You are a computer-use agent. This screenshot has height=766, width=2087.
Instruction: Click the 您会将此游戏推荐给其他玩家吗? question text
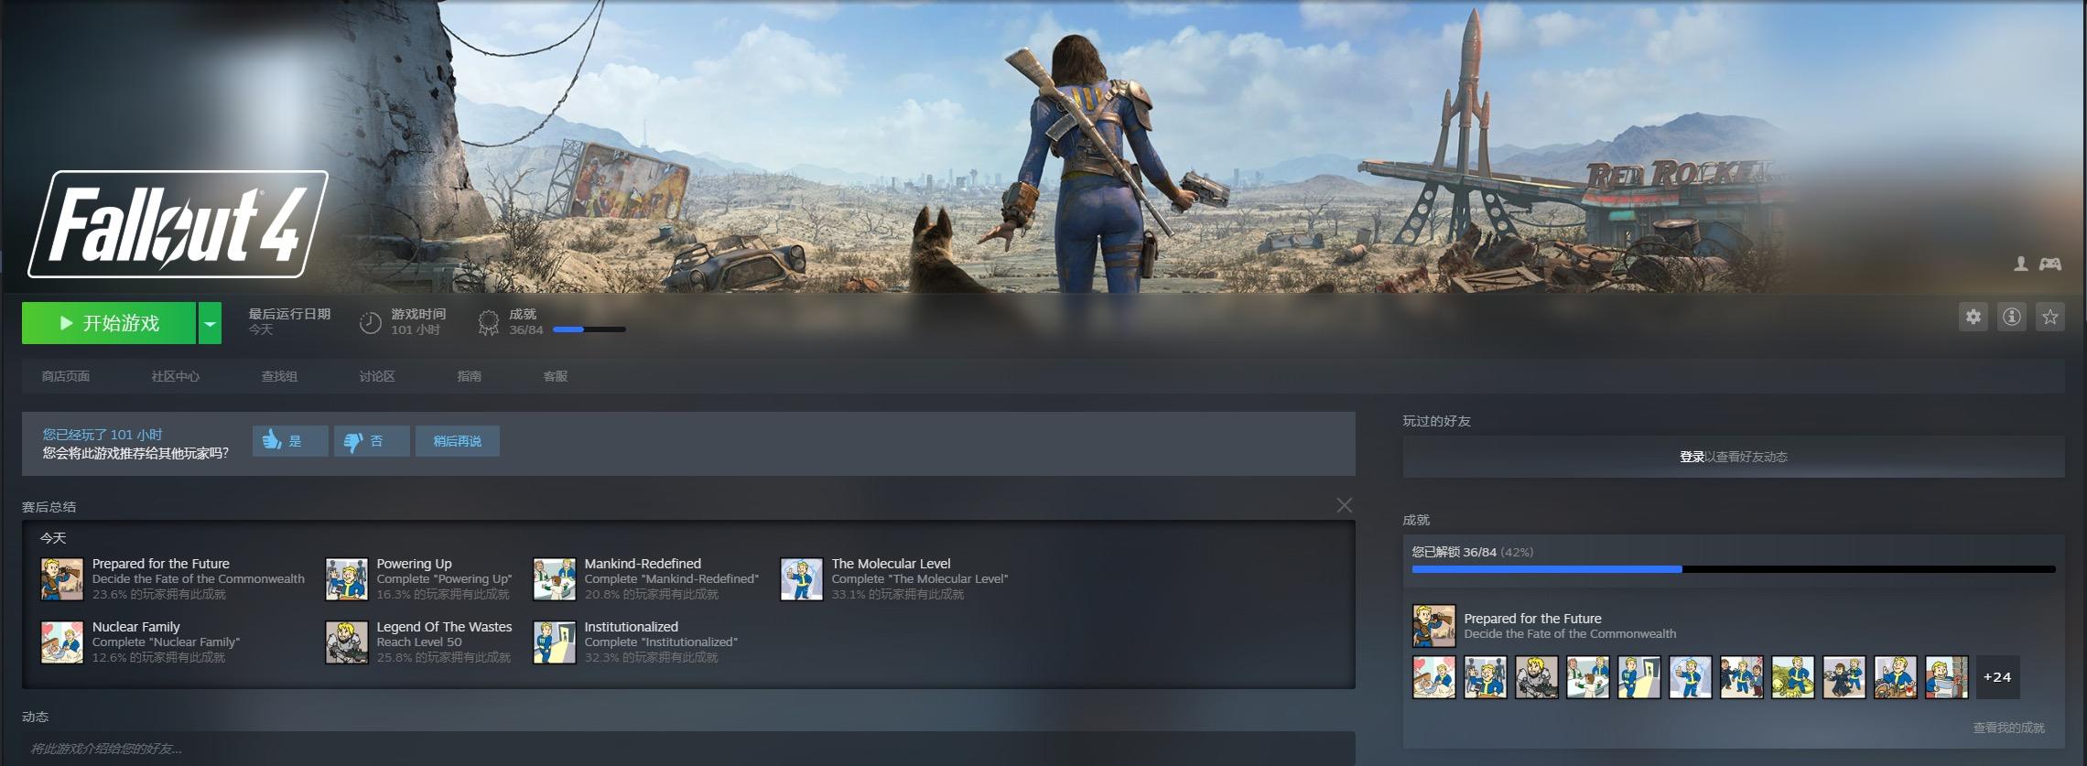click(x=135, y=453)
